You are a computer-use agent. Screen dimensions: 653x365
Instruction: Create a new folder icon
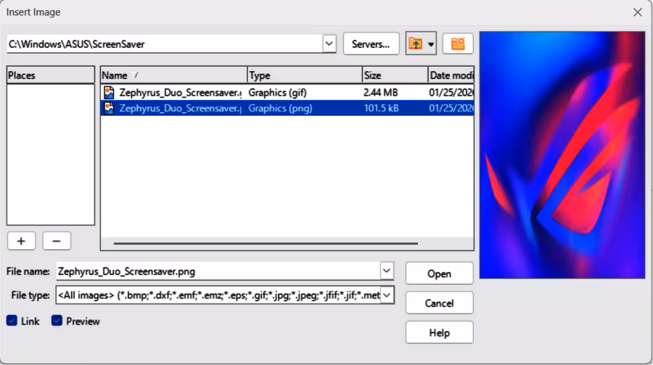point(458,43)
